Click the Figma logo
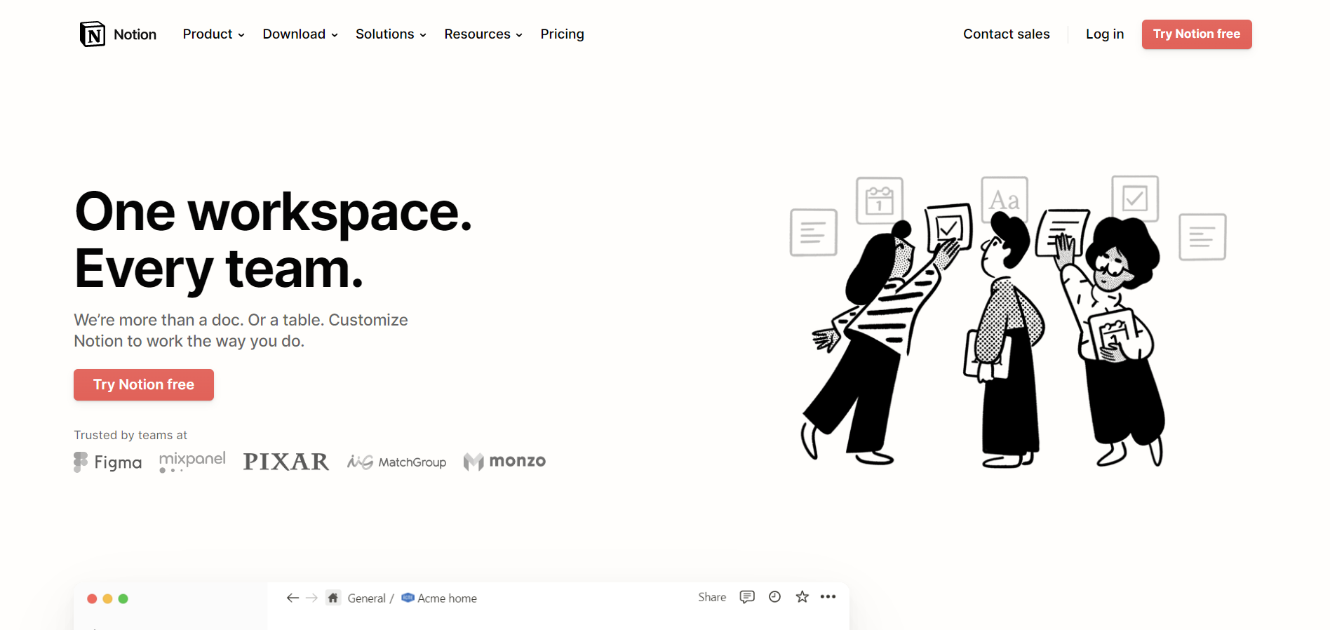Viewport: 1330px width, 630px height. 107,462
